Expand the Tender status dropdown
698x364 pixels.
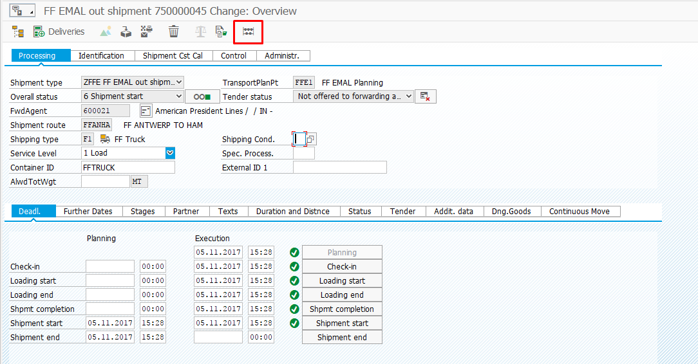(x=409, y=96)
